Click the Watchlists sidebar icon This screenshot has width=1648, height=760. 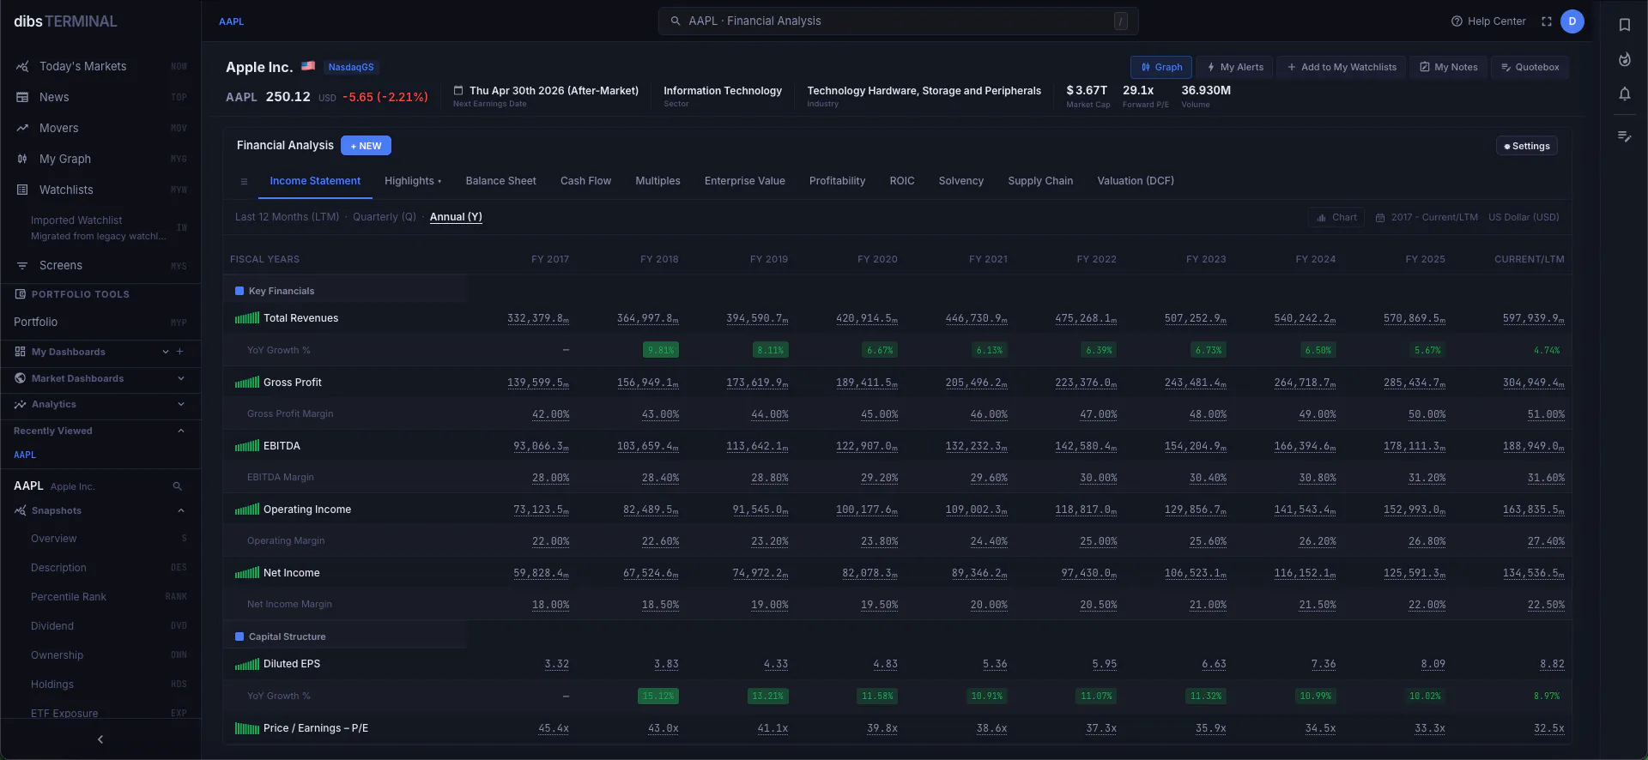pos(22,190)
